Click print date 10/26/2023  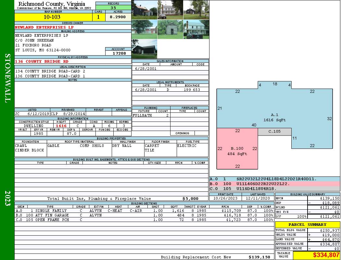click(225, 198)
